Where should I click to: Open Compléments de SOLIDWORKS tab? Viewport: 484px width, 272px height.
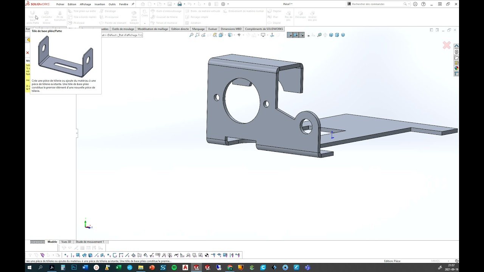pos(264,29)
